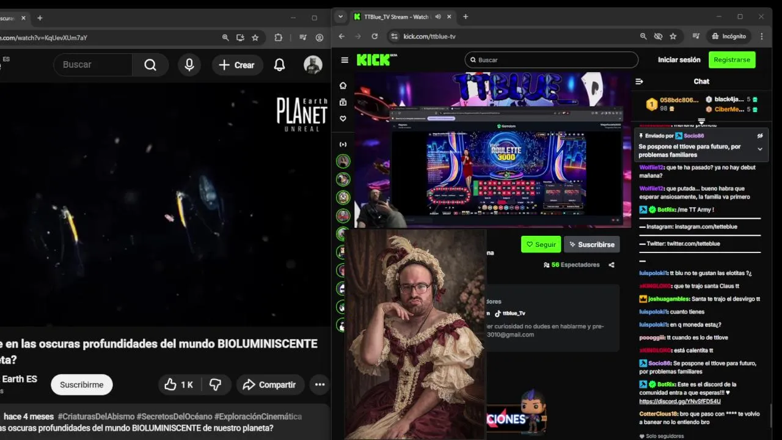
Task: Open Chrome profile icon in YouTube window
Action: (x=320, y=38)
